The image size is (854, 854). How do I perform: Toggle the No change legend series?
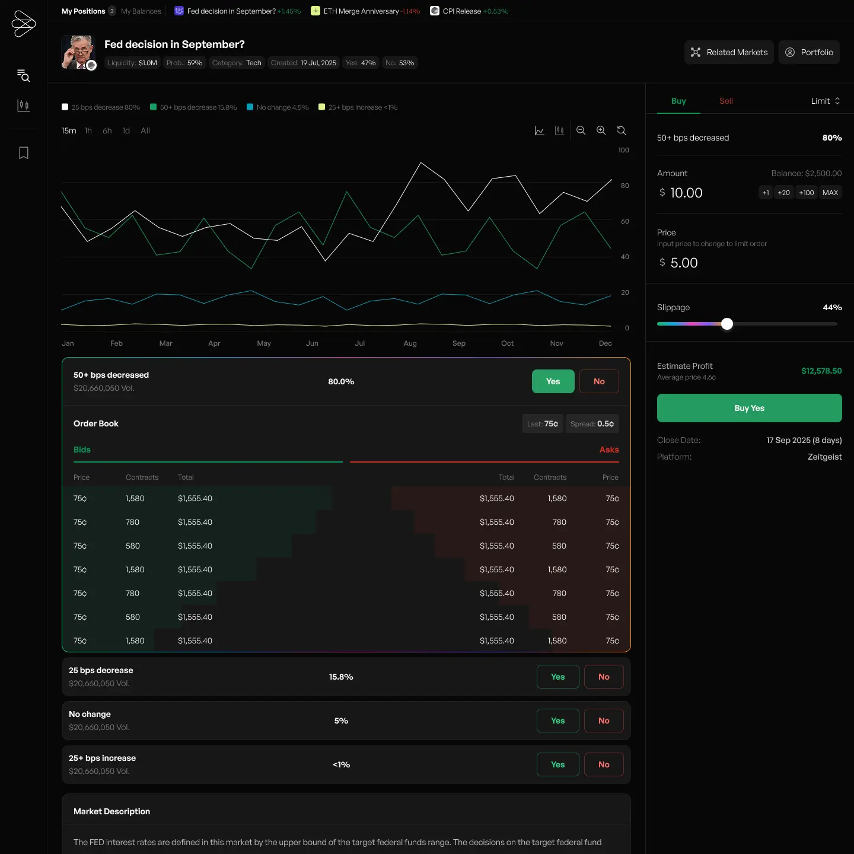(278, 107)
